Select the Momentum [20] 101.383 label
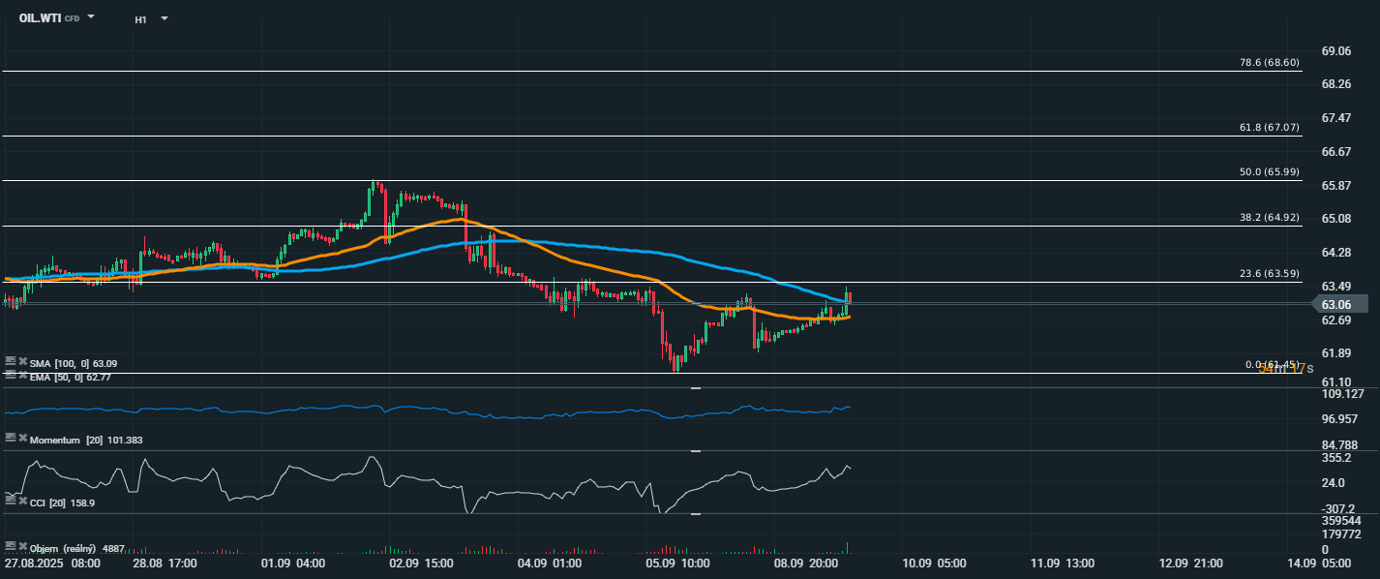This screenshot has width=1380, height=579. [x=86, y=440]
